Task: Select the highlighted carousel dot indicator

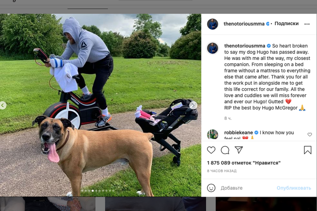Action: [x=92, y=191]
